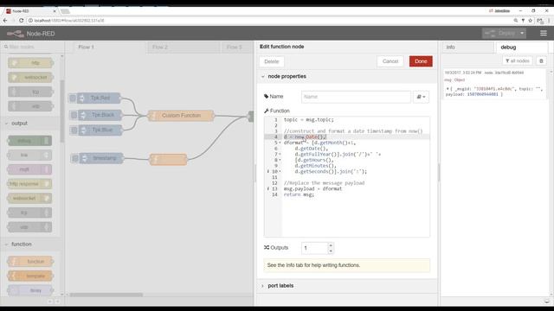Click the filter nodes search field
Viewport: 554px width, 311px height.
(x=33, y=47)
